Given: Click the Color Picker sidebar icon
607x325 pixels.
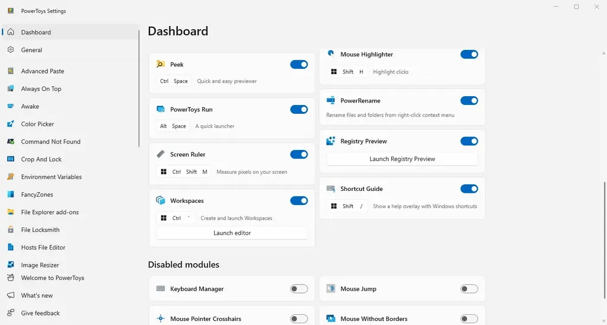Looking at the screenshot, I should 11,124.
